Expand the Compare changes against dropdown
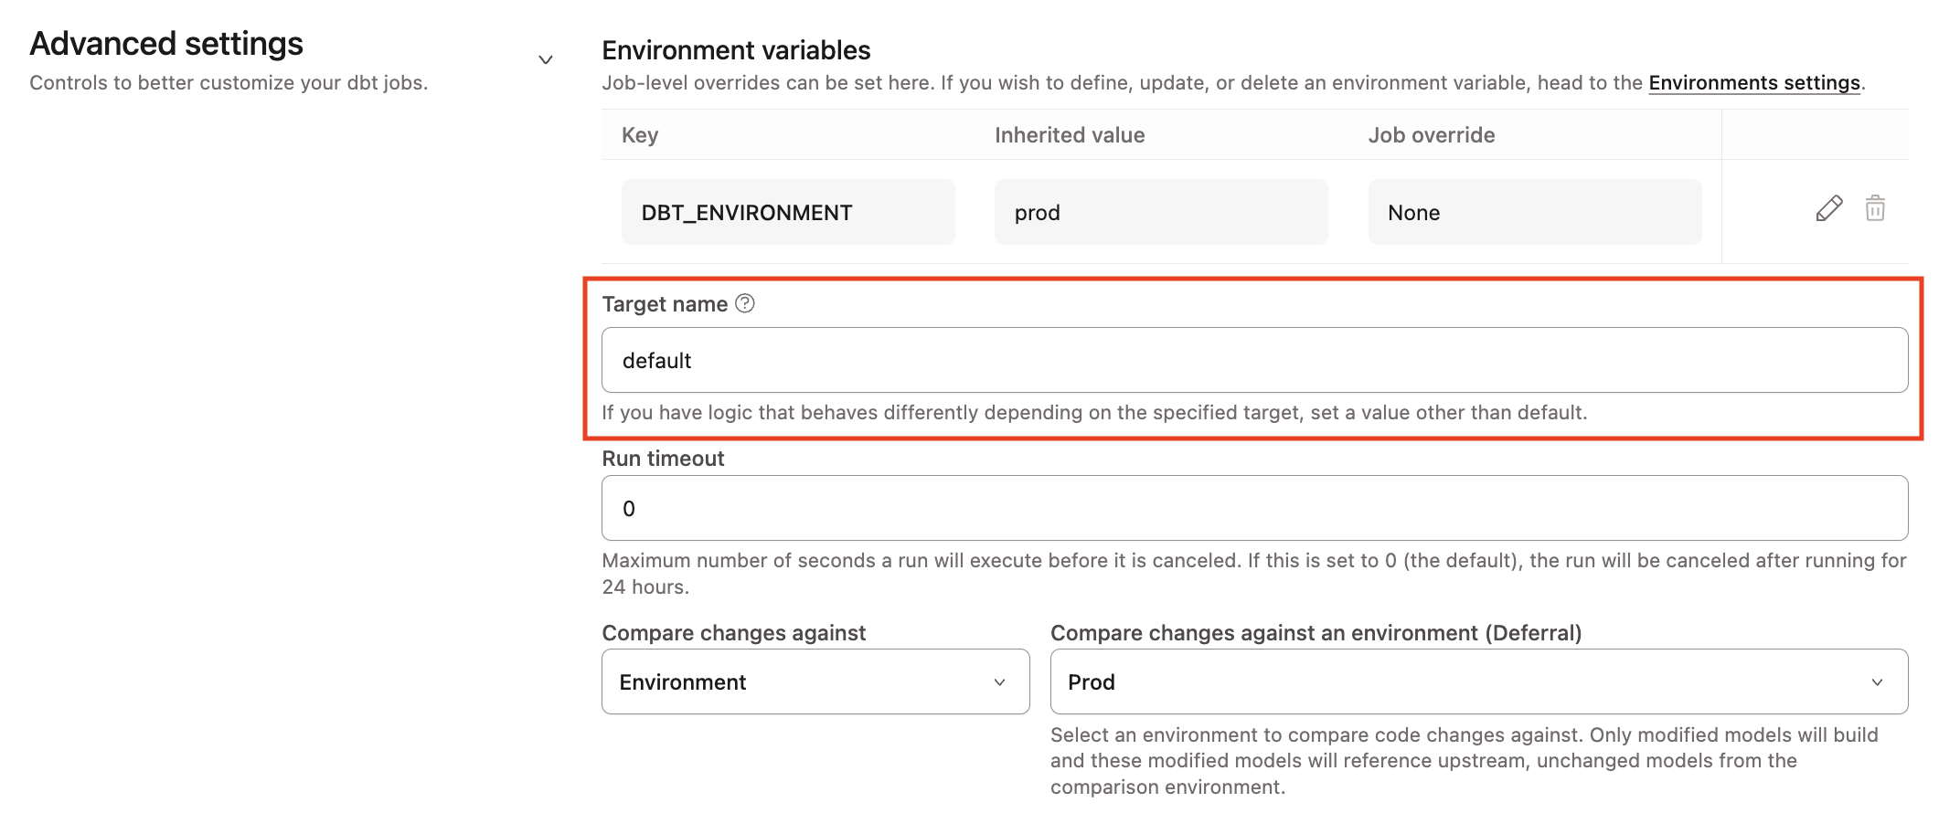Screen dimensions: 1960x824 (815, 681)
